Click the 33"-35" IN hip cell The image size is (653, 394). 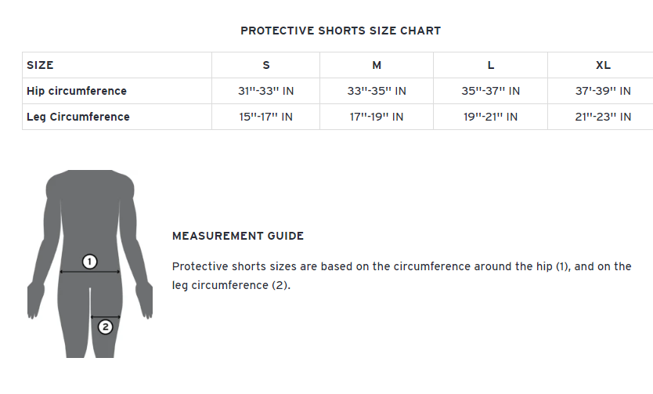click(x=377, y=91)
